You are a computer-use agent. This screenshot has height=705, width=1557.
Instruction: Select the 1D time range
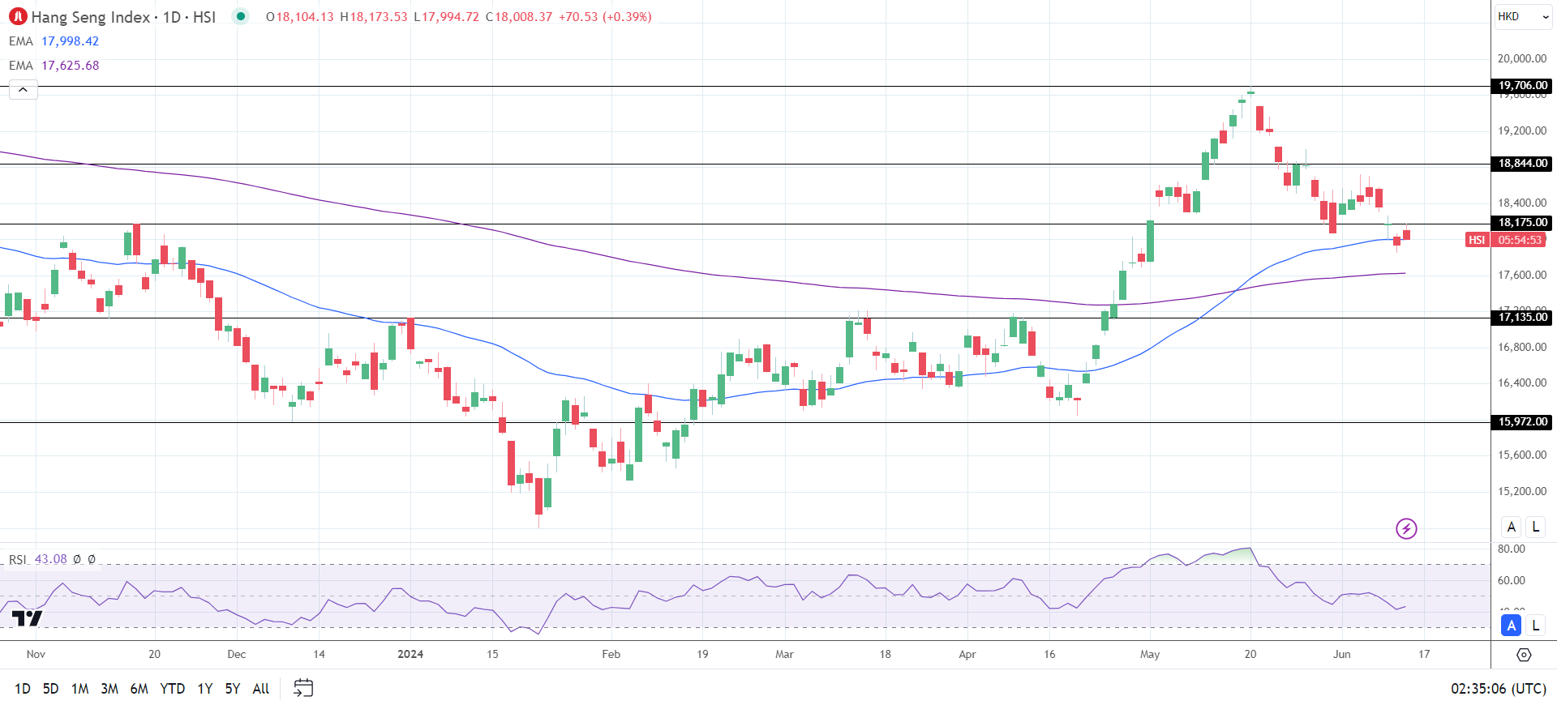[x=23, y=689]
